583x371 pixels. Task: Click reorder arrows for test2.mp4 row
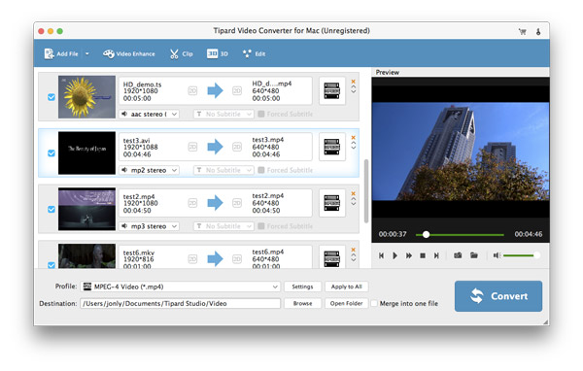(x=354, y=202)
